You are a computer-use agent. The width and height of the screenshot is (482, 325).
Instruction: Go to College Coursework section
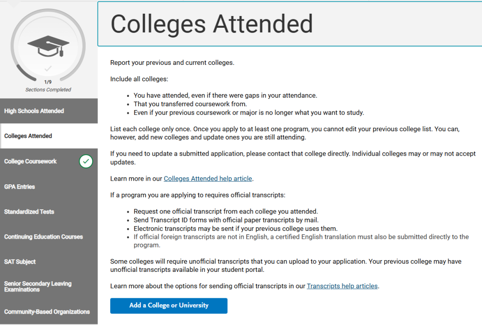[31, 161]
